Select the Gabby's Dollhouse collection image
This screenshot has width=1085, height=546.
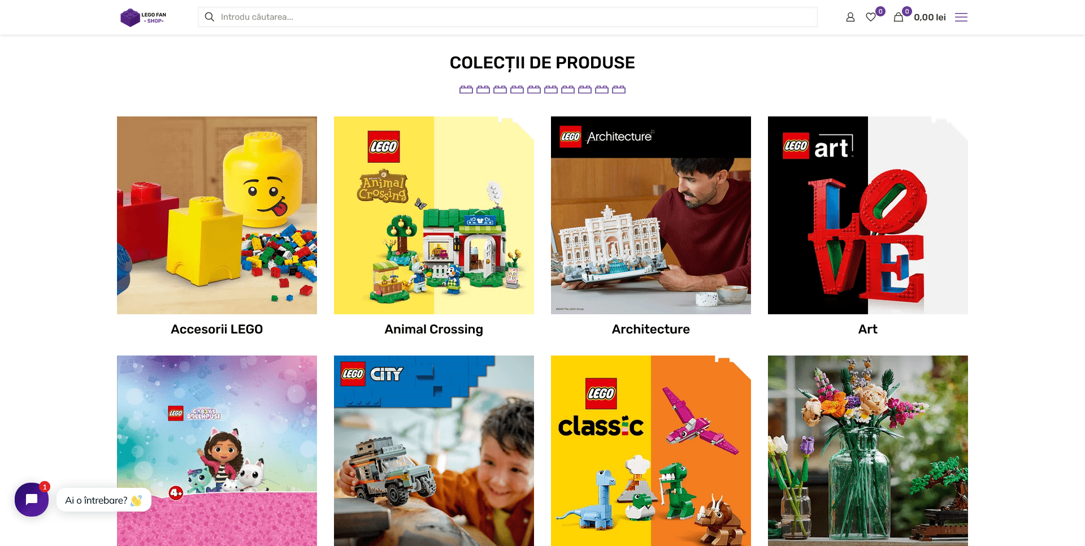217,450
